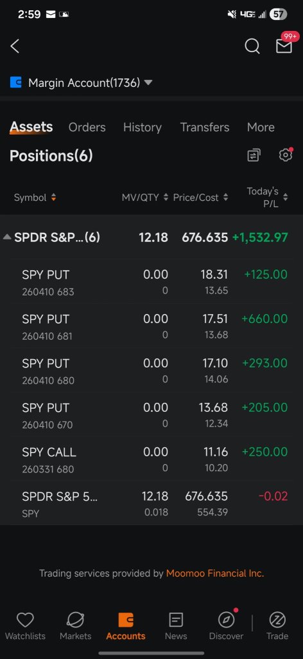Screen dimensions: 303x659
Task: Open Watchlists heart icon
Action: tap(25, 626)
